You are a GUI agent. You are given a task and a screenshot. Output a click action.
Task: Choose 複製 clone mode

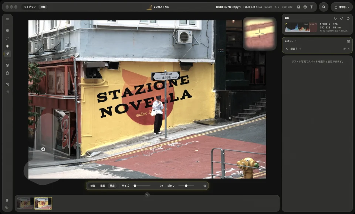coord(102,186)
